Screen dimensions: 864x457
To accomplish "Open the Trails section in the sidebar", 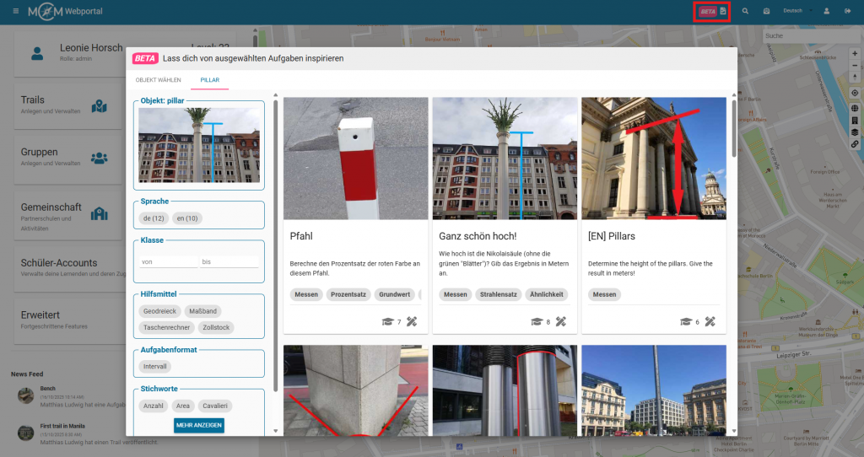I will coord(63,105).
